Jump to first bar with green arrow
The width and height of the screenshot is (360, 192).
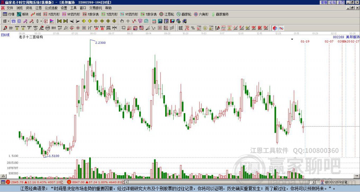(x=59, y=21)
